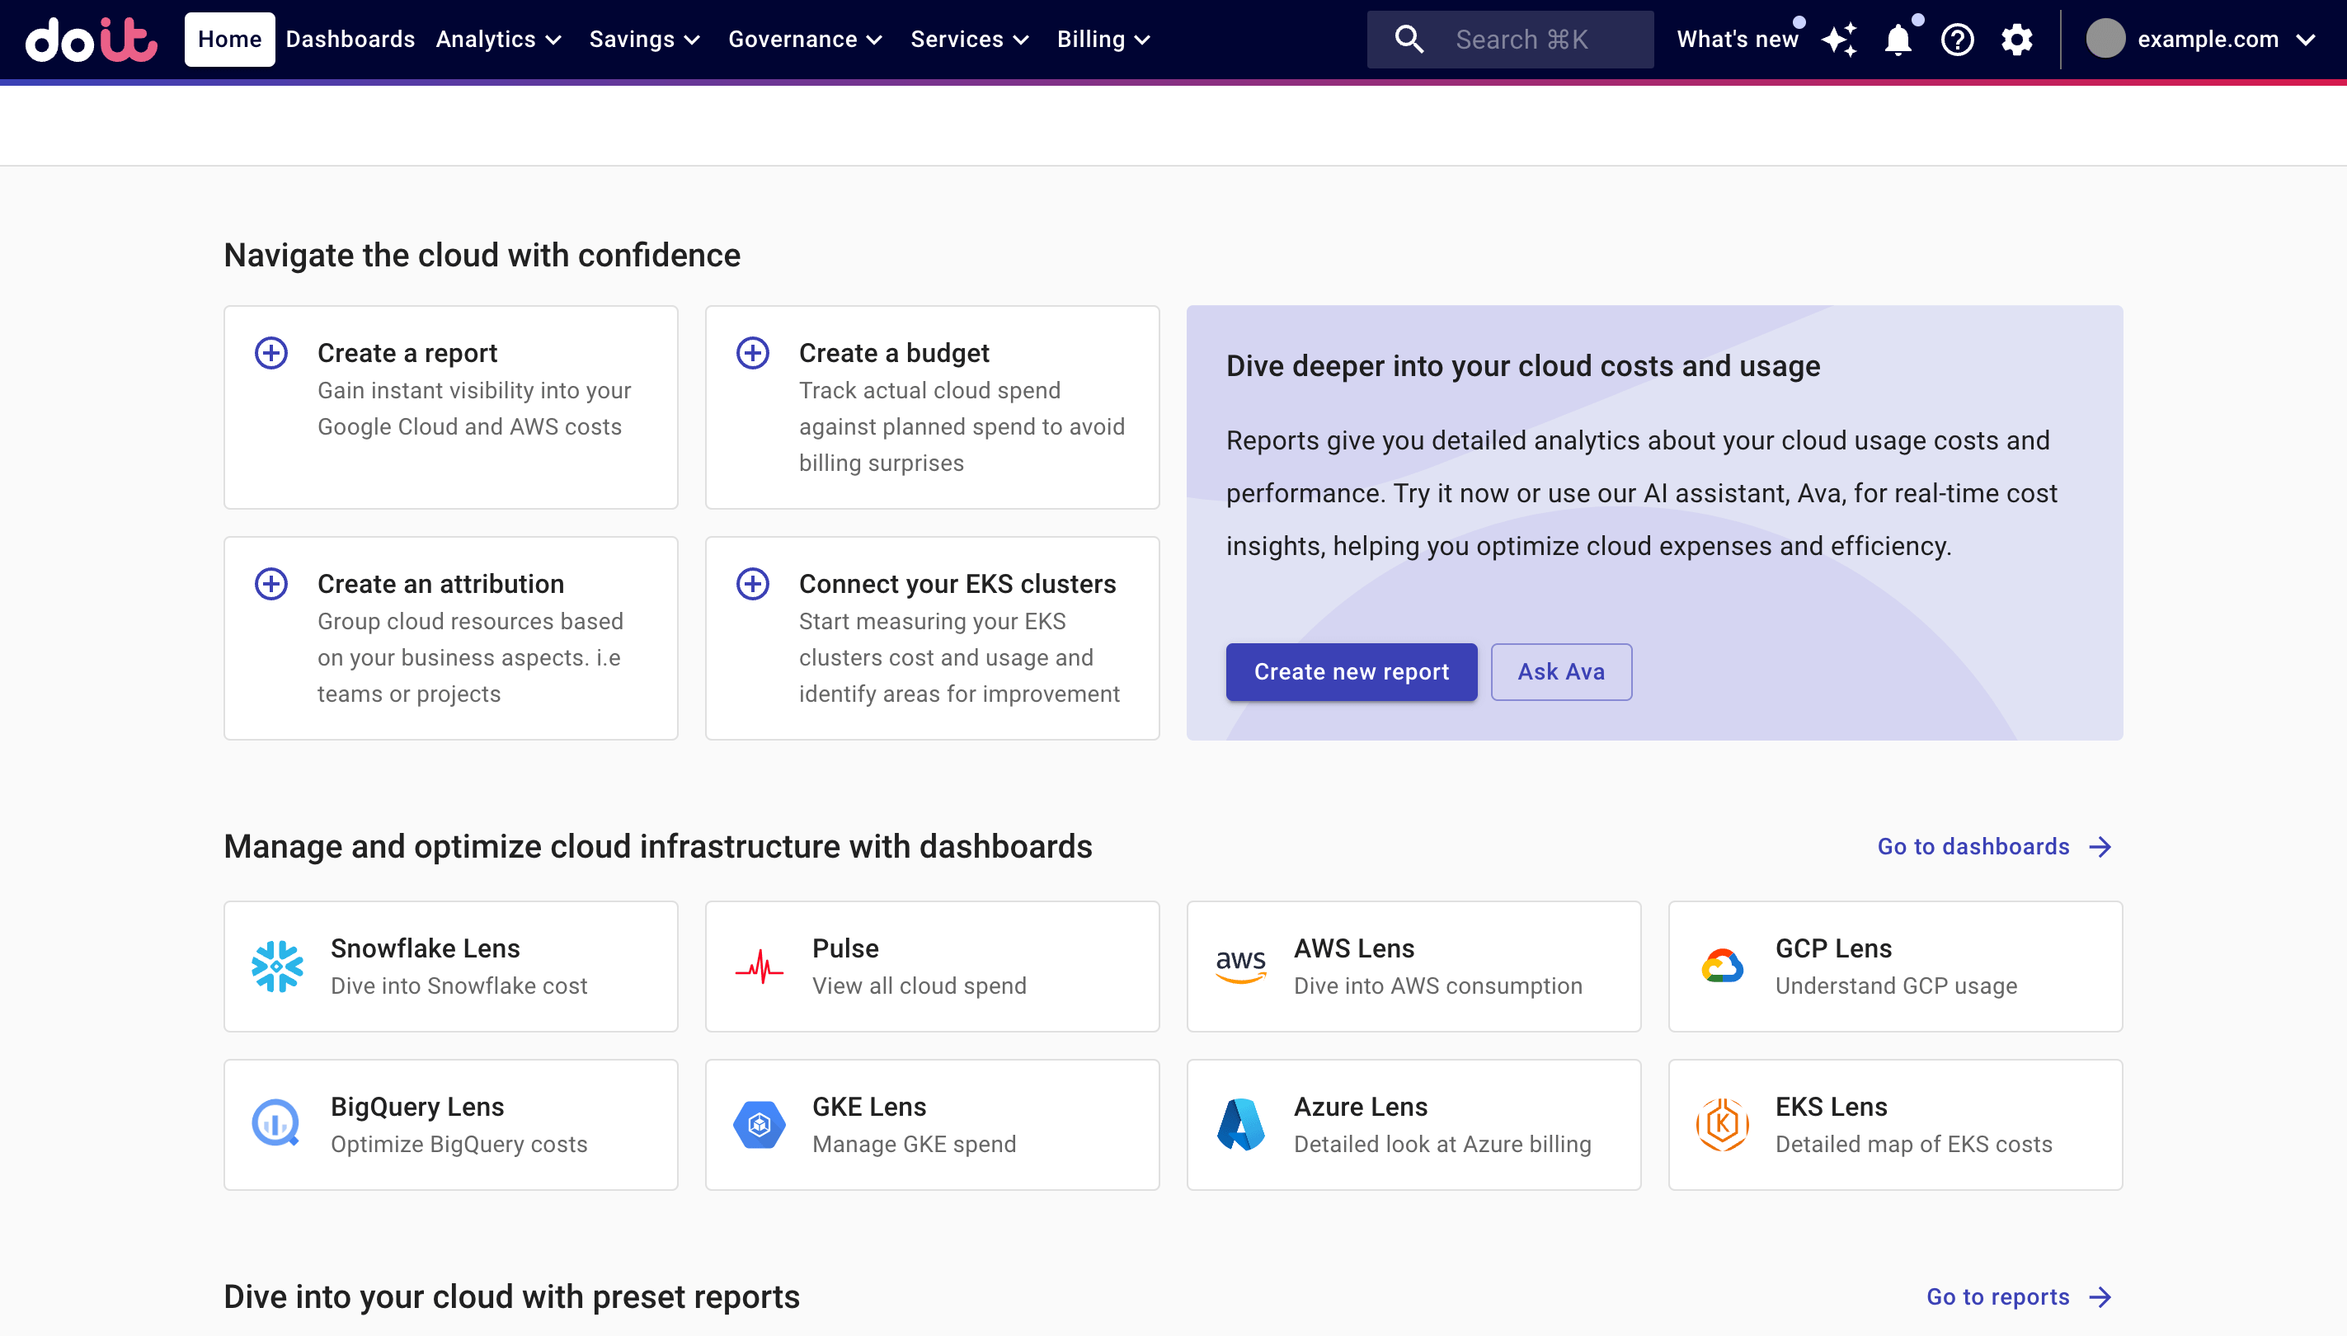
Task: Open the GKE Lens dashboard title
Action: 869,1107
